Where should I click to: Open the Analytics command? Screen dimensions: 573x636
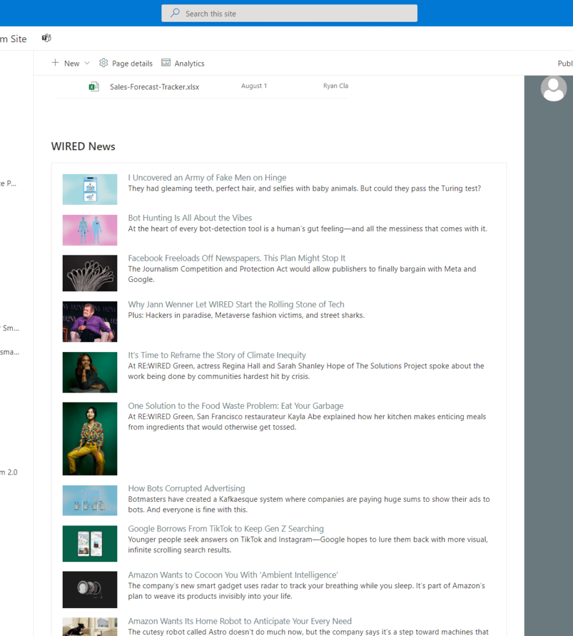click(x=183, y=63)
